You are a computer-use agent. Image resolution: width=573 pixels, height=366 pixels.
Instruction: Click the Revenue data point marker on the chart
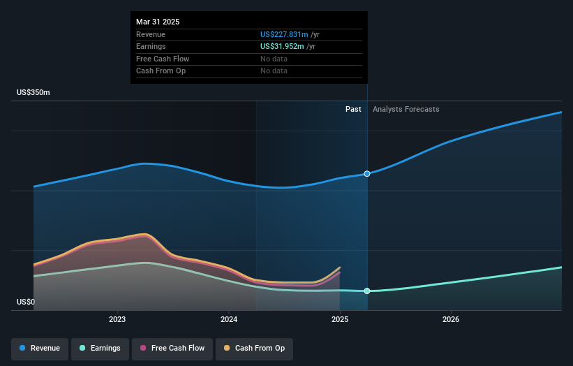367,174
